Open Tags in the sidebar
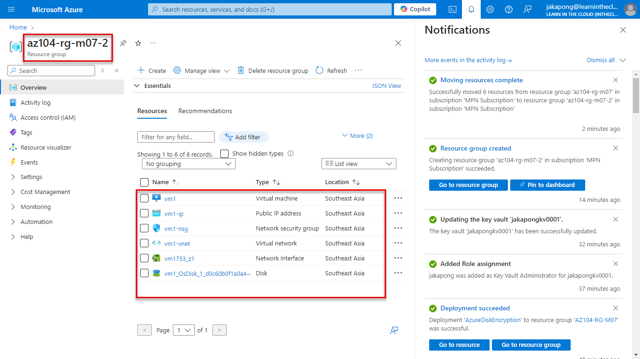The image size is (640, 359). 26,132
